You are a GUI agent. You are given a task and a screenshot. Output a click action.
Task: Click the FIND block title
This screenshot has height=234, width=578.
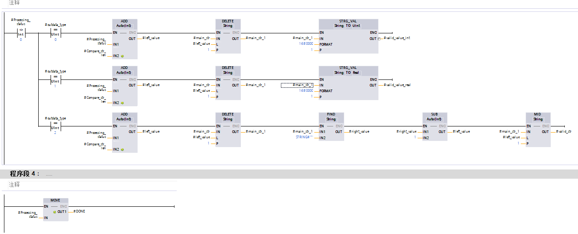click(x=331, y=115)
